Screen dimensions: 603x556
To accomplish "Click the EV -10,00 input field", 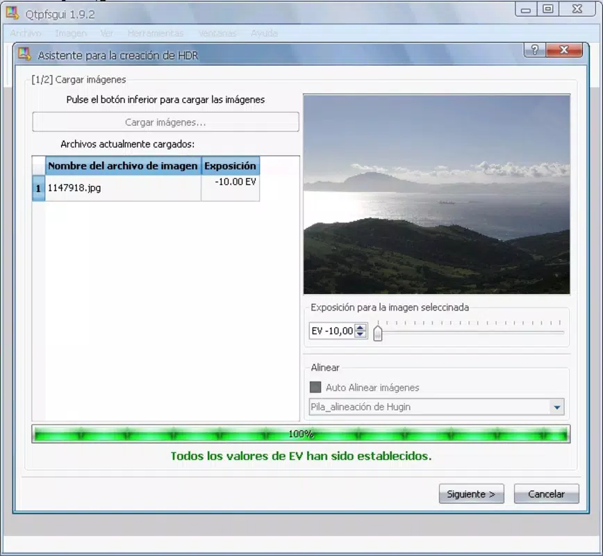I will pyautogui.click(x=333, y=331).
